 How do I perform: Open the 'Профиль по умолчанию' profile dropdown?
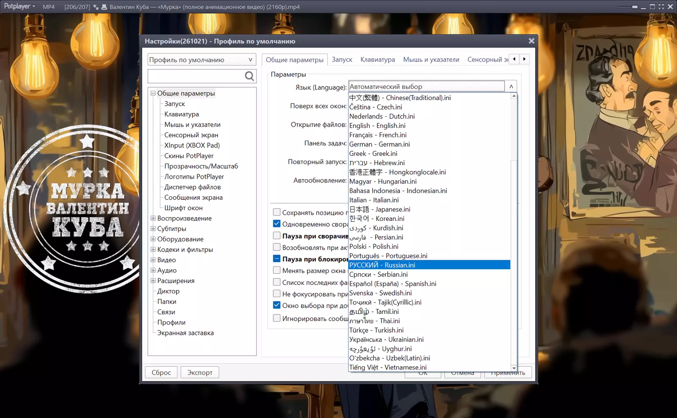[x=202, y=60]
